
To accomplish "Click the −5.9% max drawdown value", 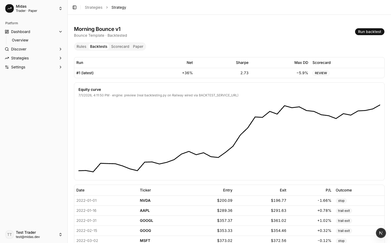I will (302, 73).
